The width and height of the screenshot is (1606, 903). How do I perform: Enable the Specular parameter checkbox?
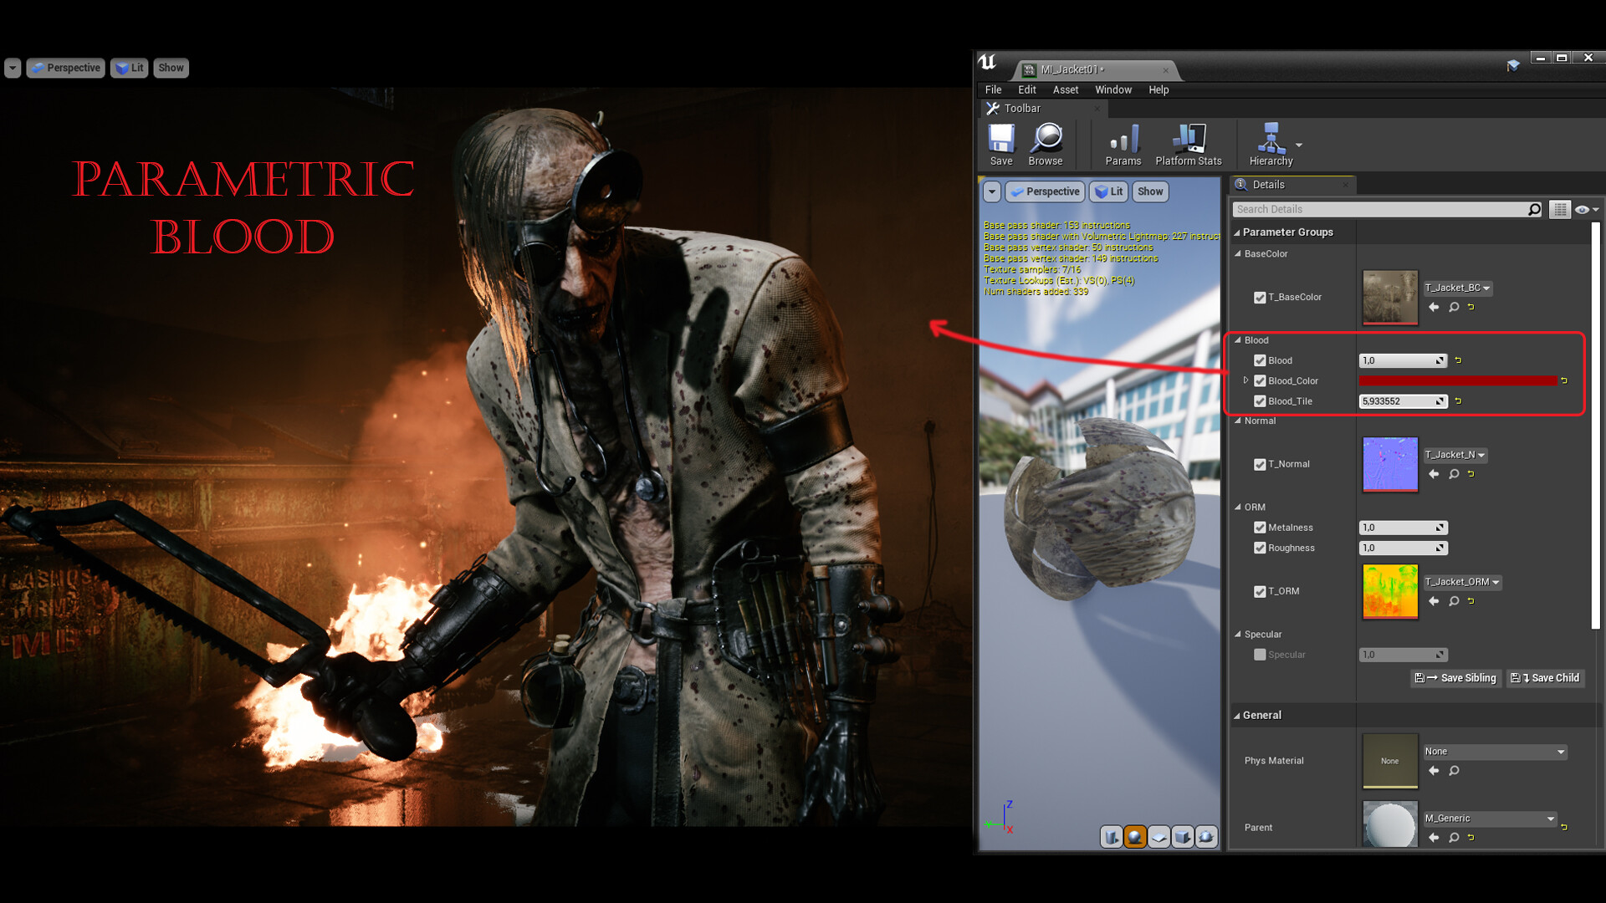click(1260, 655)
